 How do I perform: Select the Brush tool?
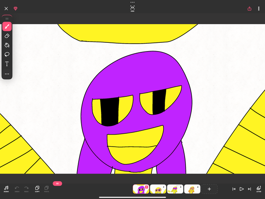[7, 27]
